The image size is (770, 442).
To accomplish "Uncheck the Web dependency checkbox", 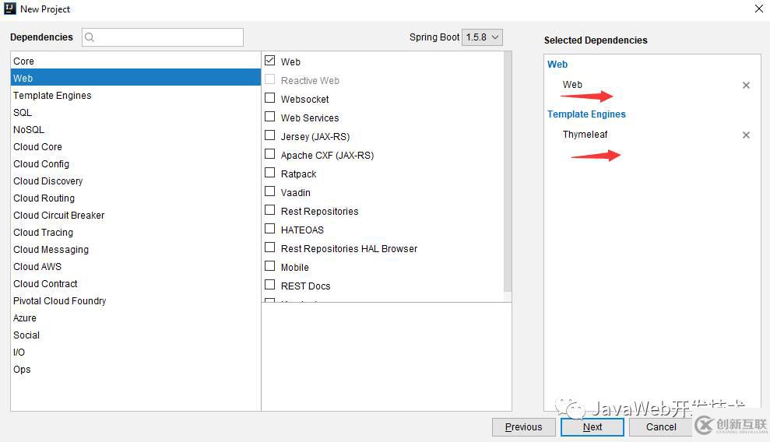I will (269, 61).
